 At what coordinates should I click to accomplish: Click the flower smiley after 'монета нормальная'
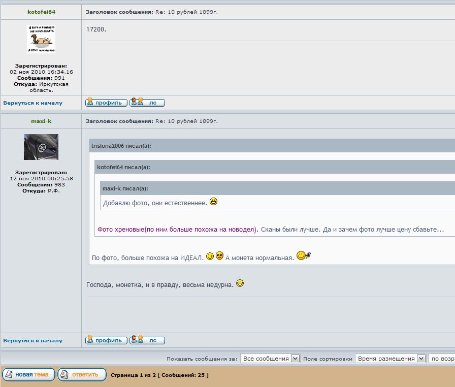(x=303, y=256)
